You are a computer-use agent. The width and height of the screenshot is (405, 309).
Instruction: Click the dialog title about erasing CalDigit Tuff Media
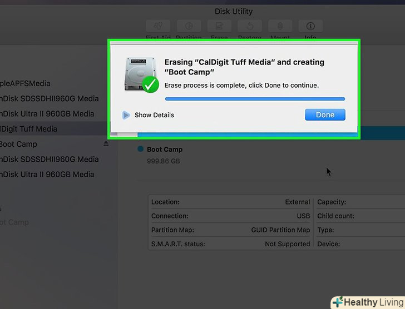pos(244,67)
